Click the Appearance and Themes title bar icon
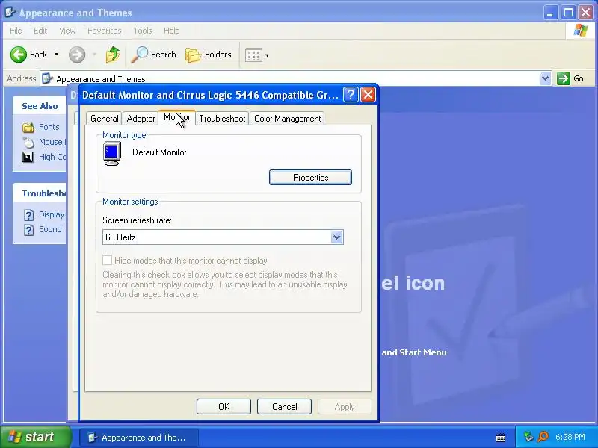Image resolution: width=598 pixels, height=448 pixels. (x=10, y=13)
